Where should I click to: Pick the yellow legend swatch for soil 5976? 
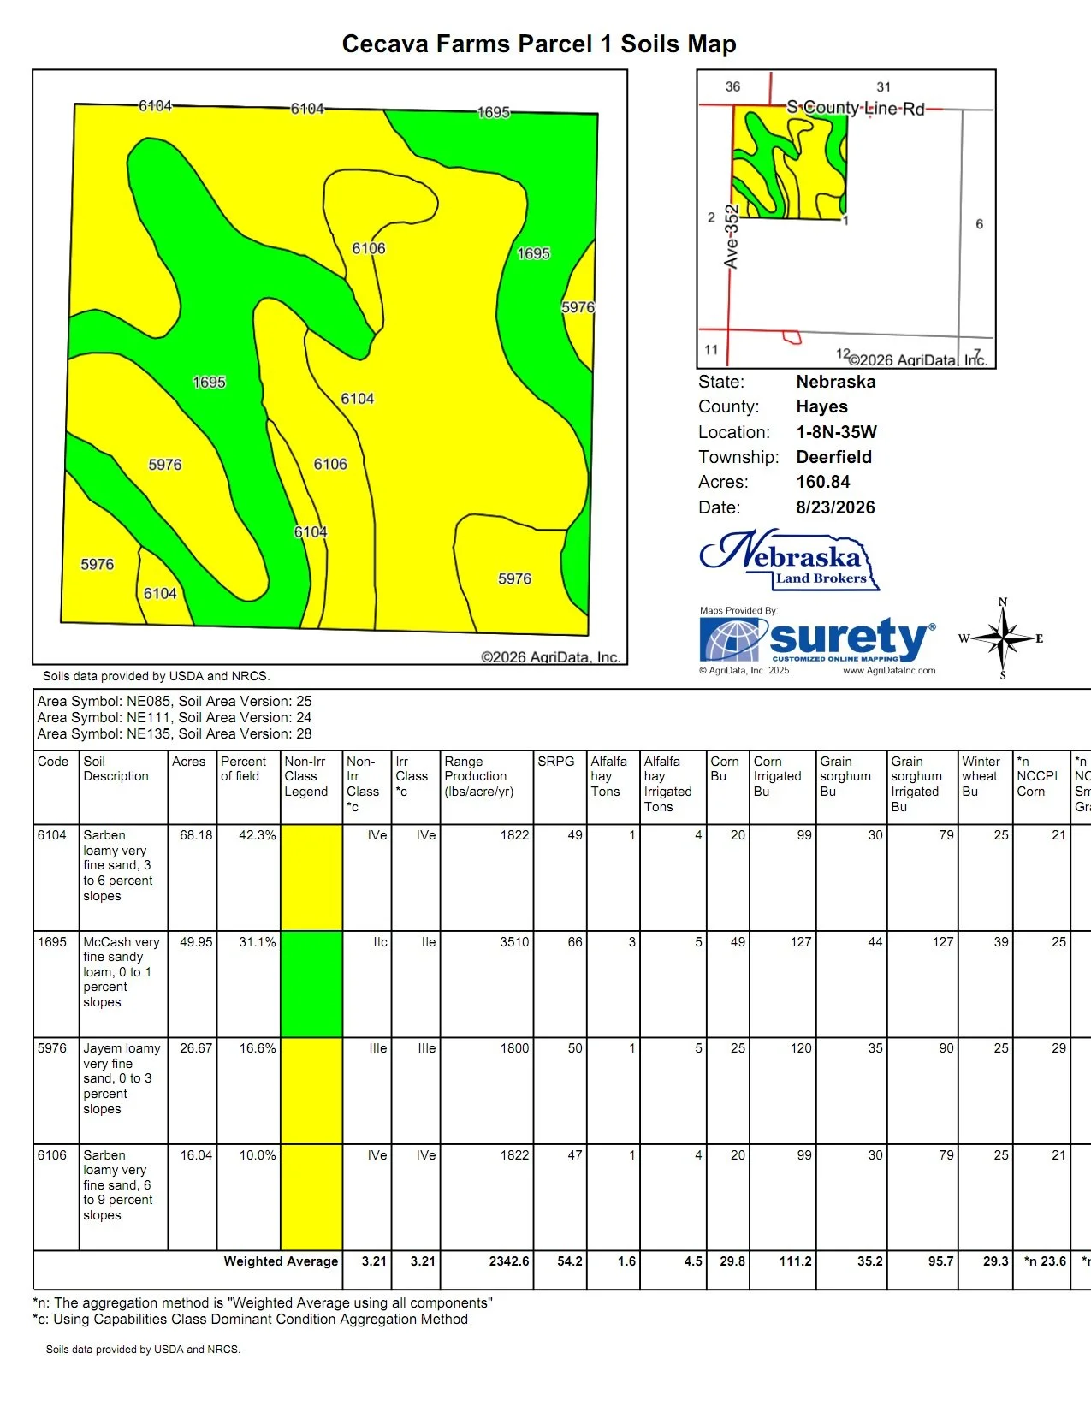pyautogui.click(x=311, y=1091)
